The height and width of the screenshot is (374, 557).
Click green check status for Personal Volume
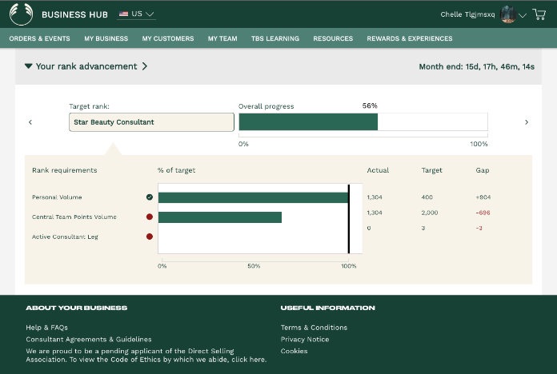(x=150, y=197)
